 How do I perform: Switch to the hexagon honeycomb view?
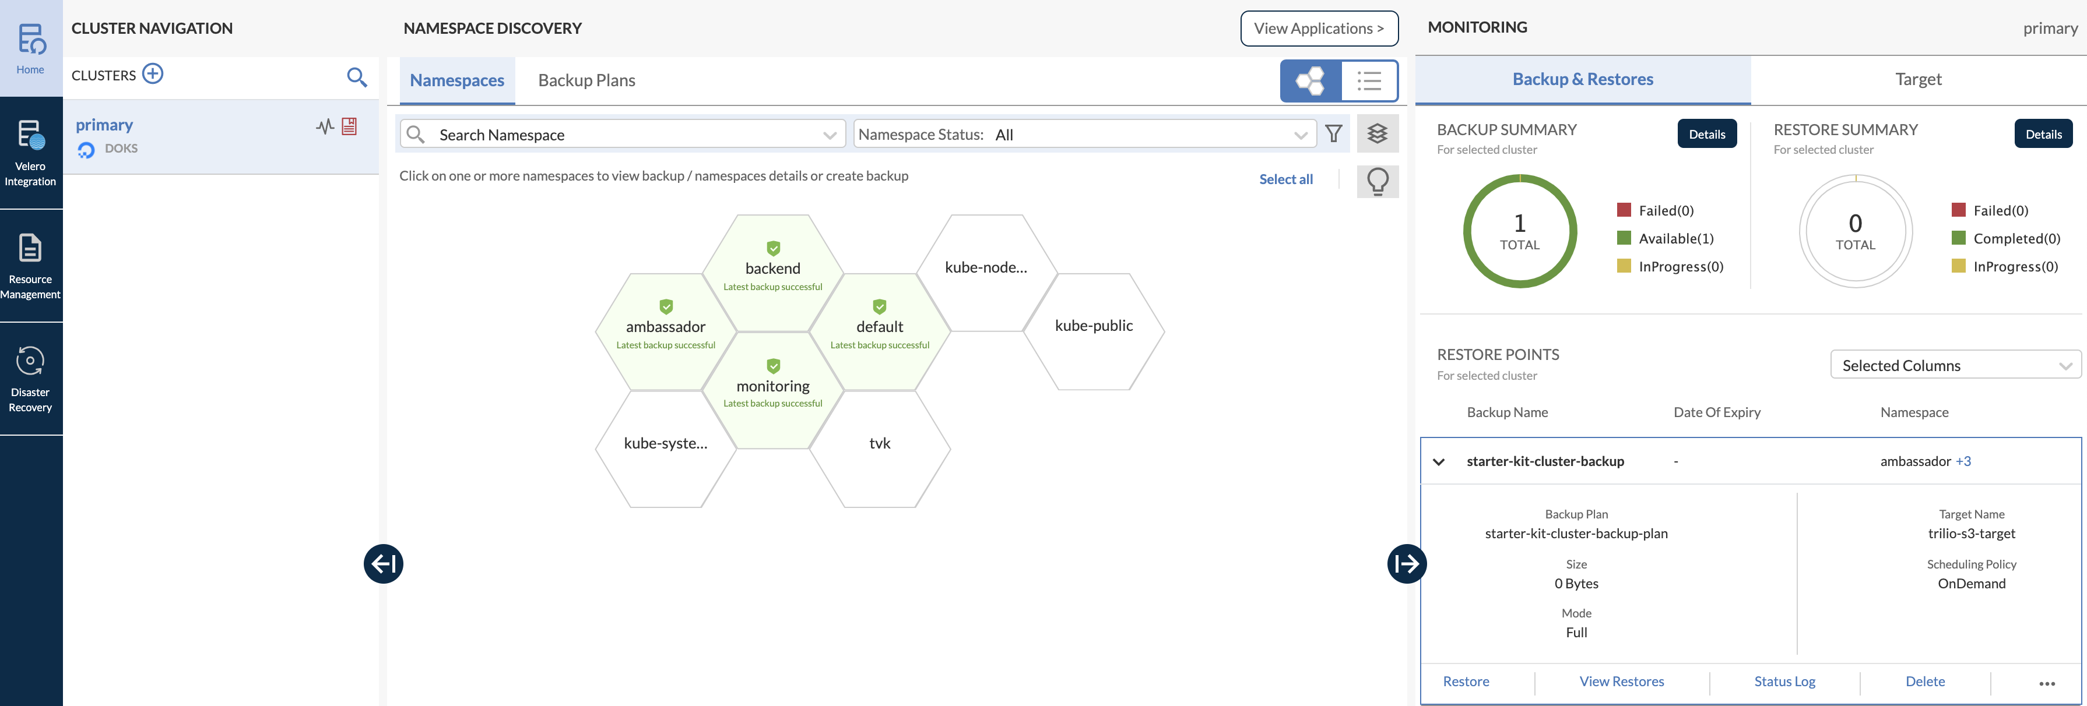coord(1311,81)
